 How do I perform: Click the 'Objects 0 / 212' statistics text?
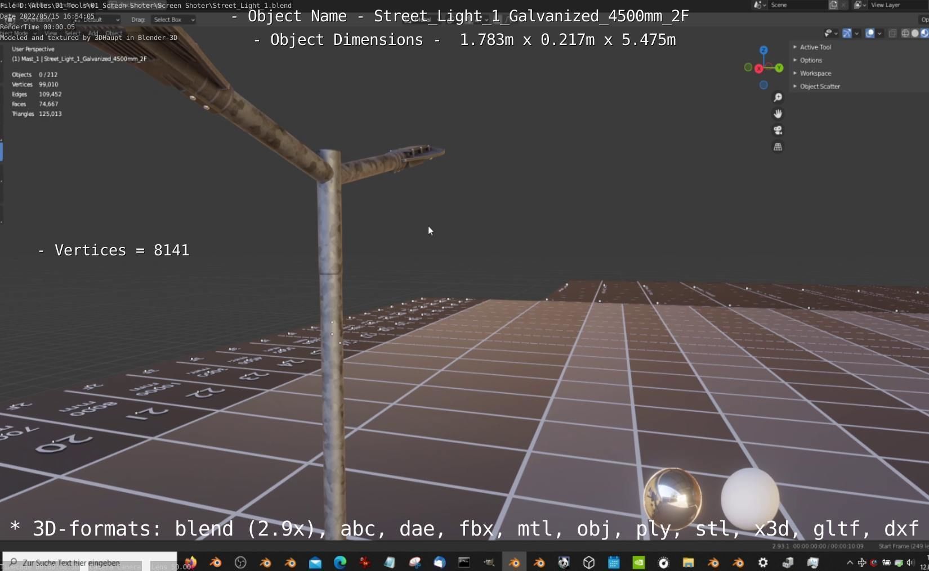pyautogui.click(x=34, y=74)
